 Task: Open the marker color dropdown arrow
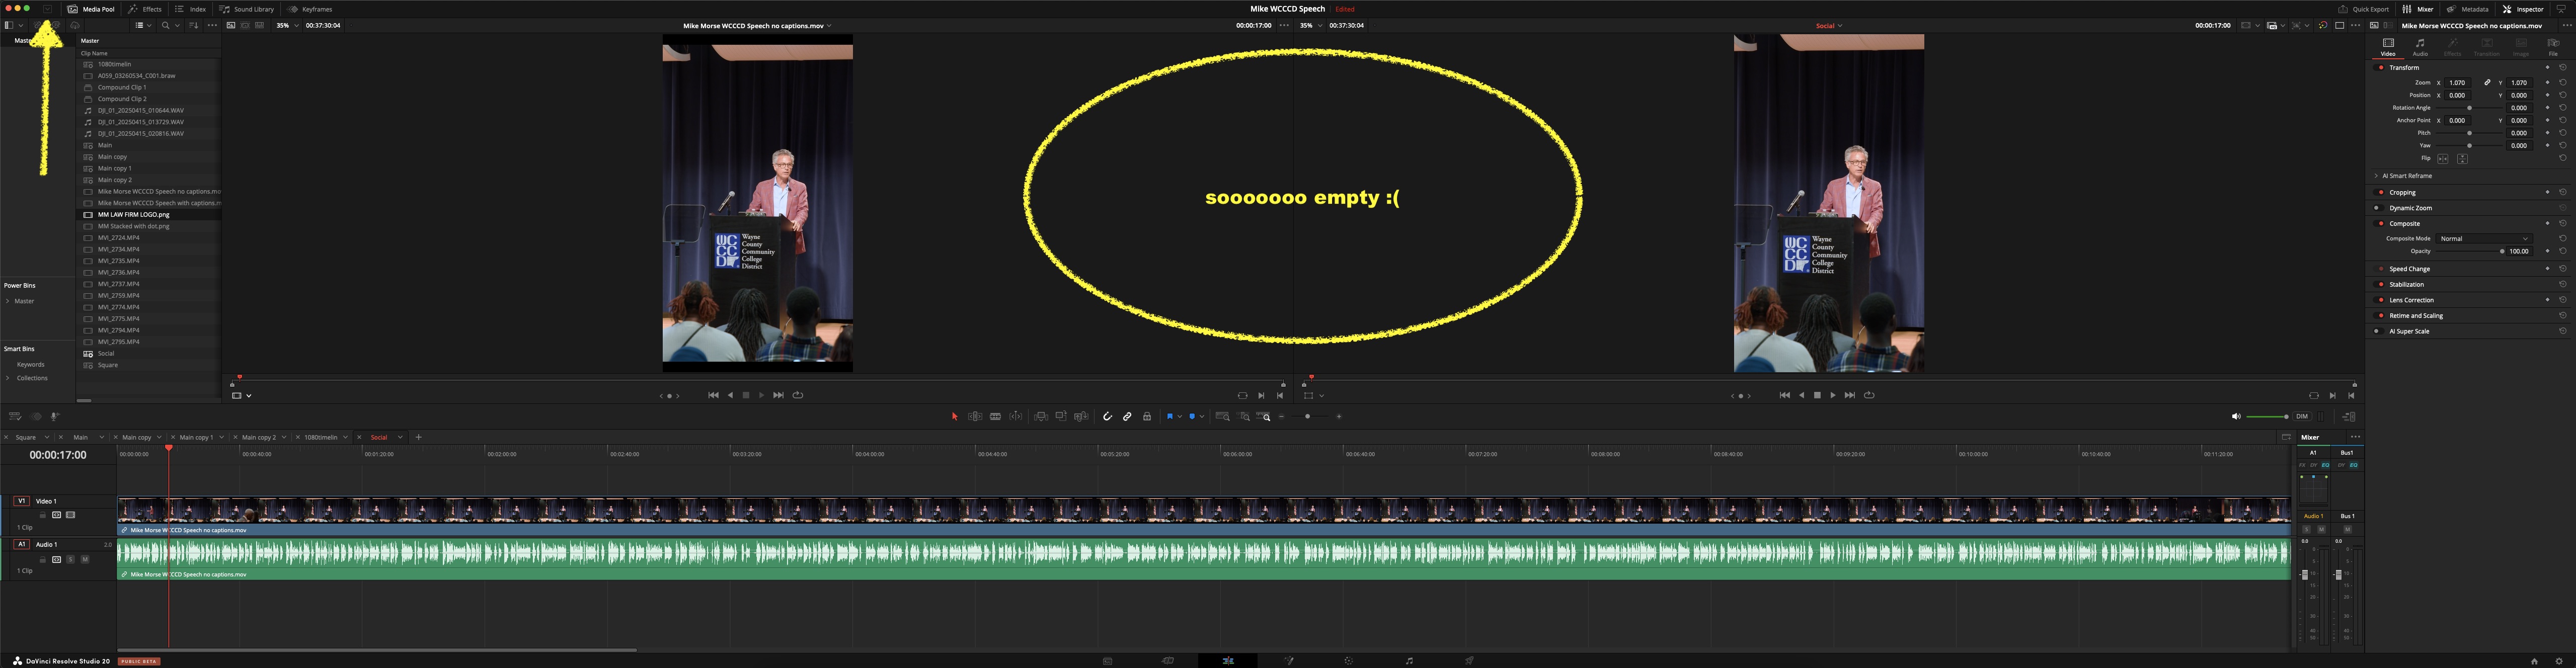tap(1202, 417)
